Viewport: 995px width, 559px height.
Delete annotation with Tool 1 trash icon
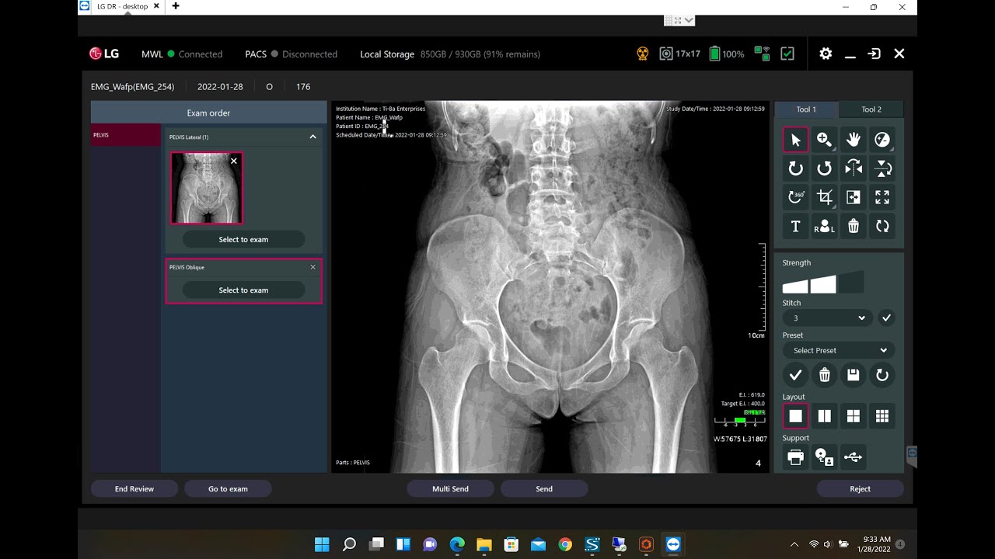point(854,226)
